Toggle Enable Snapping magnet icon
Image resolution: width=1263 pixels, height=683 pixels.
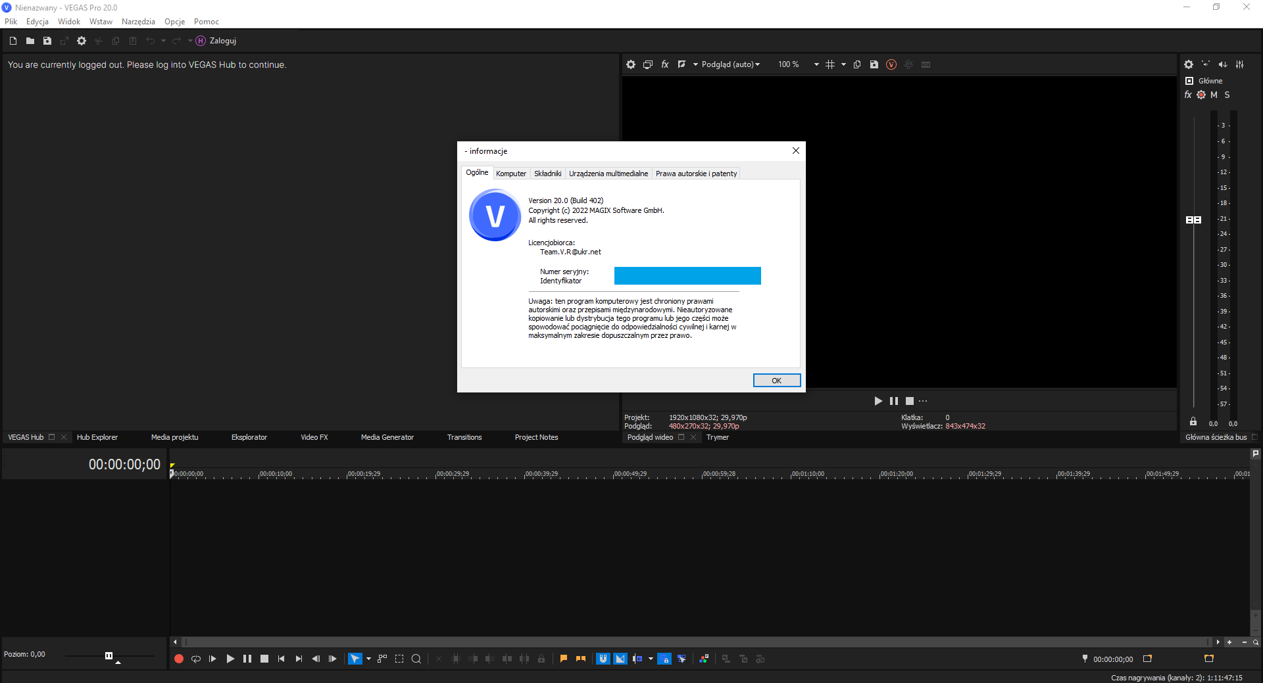(603, 659)
